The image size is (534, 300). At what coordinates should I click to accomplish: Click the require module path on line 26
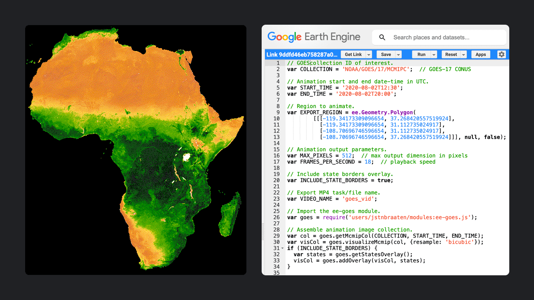(x=412, y=217)
